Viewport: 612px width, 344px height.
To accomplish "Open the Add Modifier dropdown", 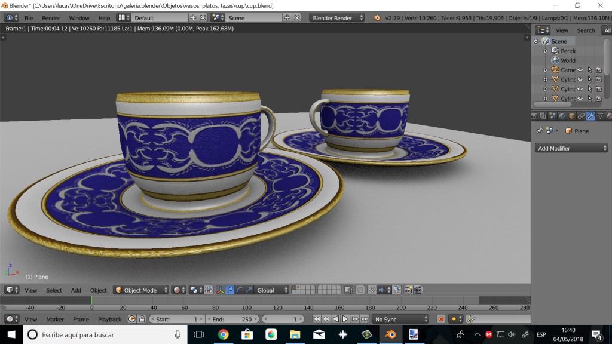I will (x=571, y=148).
